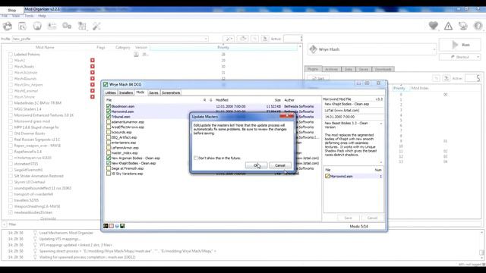The width and height of the screenshot is (486, 273).
Task: Open the Shortcut dropdown arrow
Action: 478,57
